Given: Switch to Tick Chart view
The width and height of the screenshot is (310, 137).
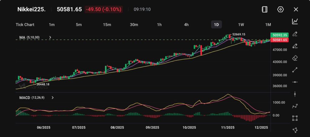Looking at the screenshot, I should click(x=25, y=24).
